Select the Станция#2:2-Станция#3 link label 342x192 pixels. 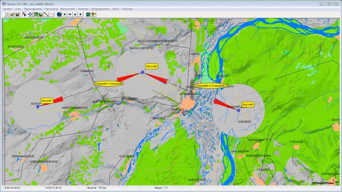(x=211, y=86)
